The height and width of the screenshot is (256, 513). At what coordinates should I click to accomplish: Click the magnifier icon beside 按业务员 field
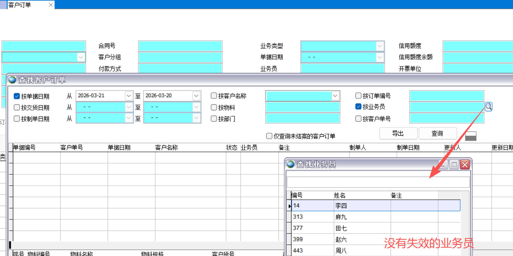tap(488, 107)
